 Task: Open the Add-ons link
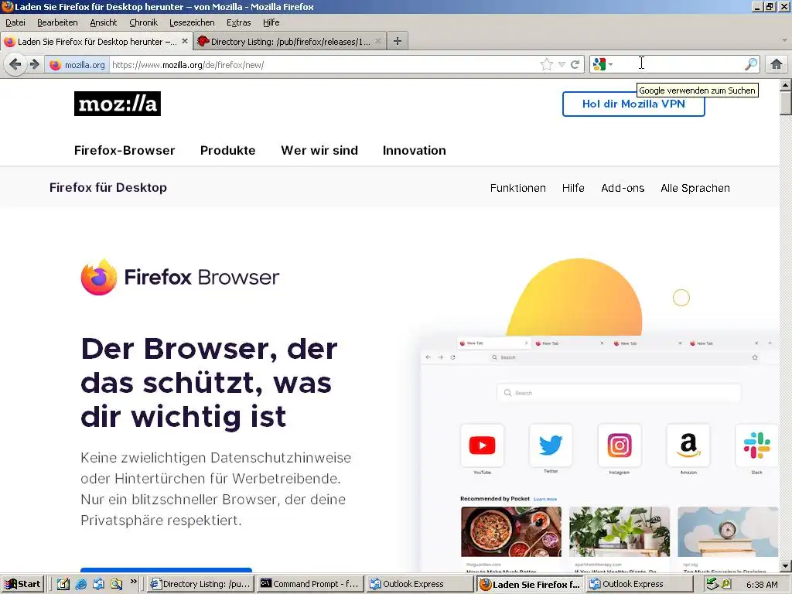[623, 188]
